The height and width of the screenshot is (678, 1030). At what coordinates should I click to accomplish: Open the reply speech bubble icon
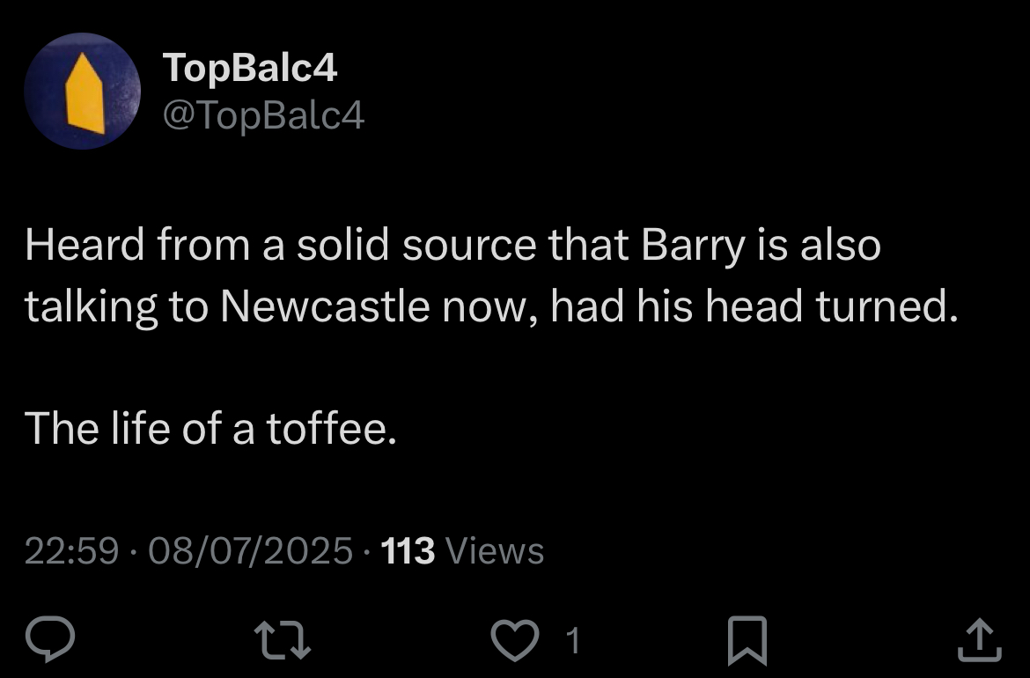pyautogui.click(x=53, y=641)
